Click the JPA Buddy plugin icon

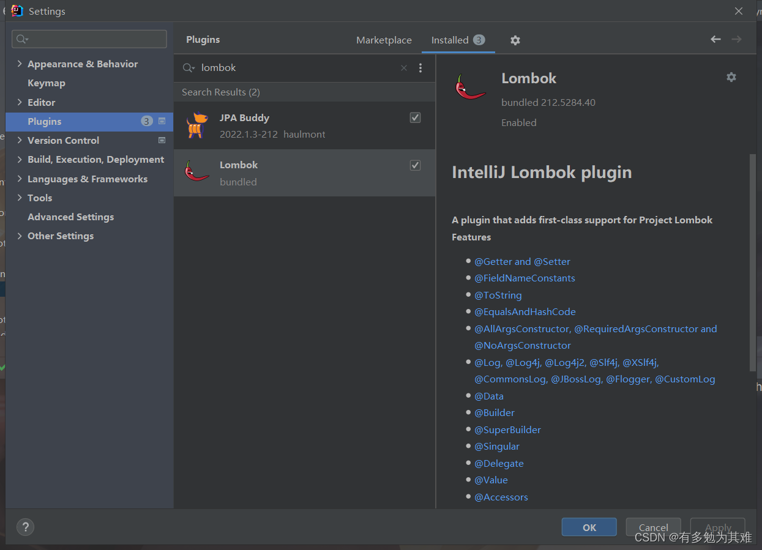(x=197, y=125)
